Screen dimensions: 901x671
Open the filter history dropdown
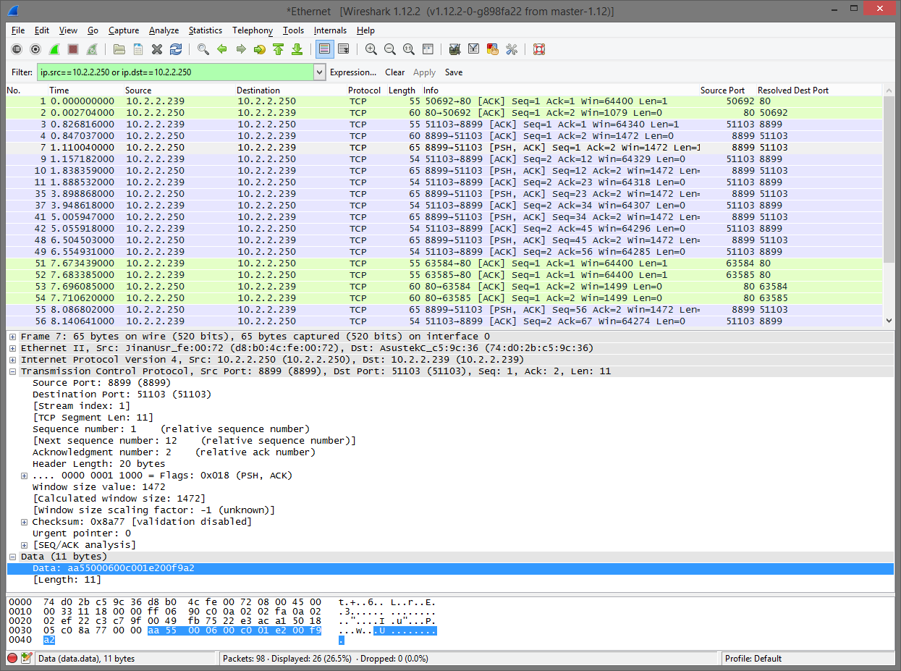coord(318,72)
